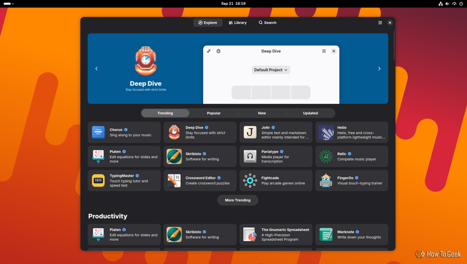The height and width of the screenshot is (264, 467).
Task: Click the shrink icon in Deep Dive preview
Action: pos(209,51)
